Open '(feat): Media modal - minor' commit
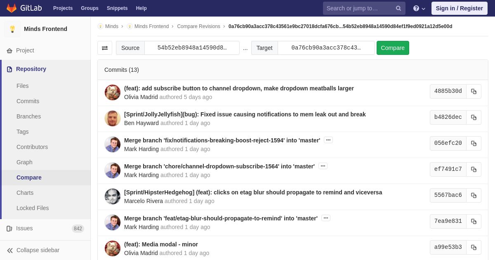Viewport: 495px width, 260px height. tap(161, 244)
